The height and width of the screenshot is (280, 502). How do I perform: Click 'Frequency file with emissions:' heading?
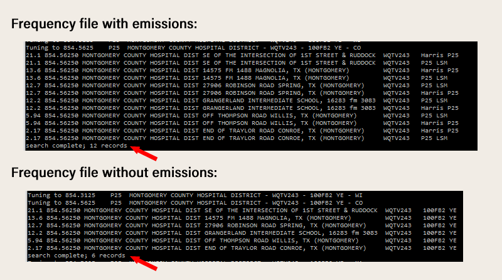[104, 24]
